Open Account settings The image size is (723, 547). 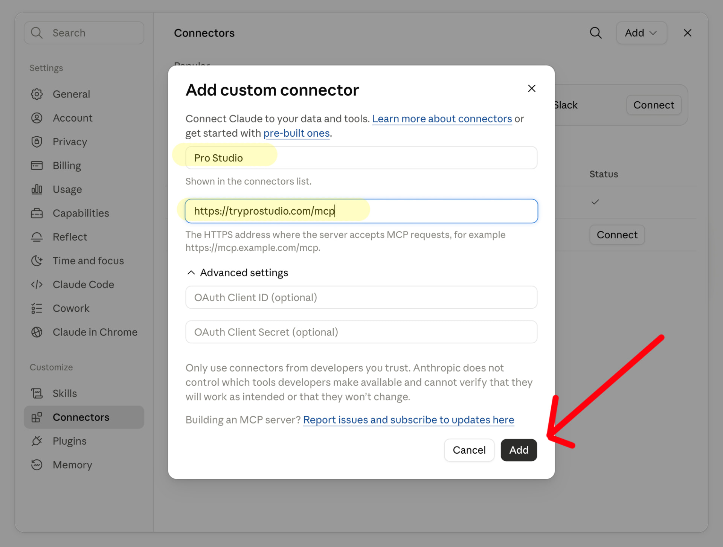point(84,118)
